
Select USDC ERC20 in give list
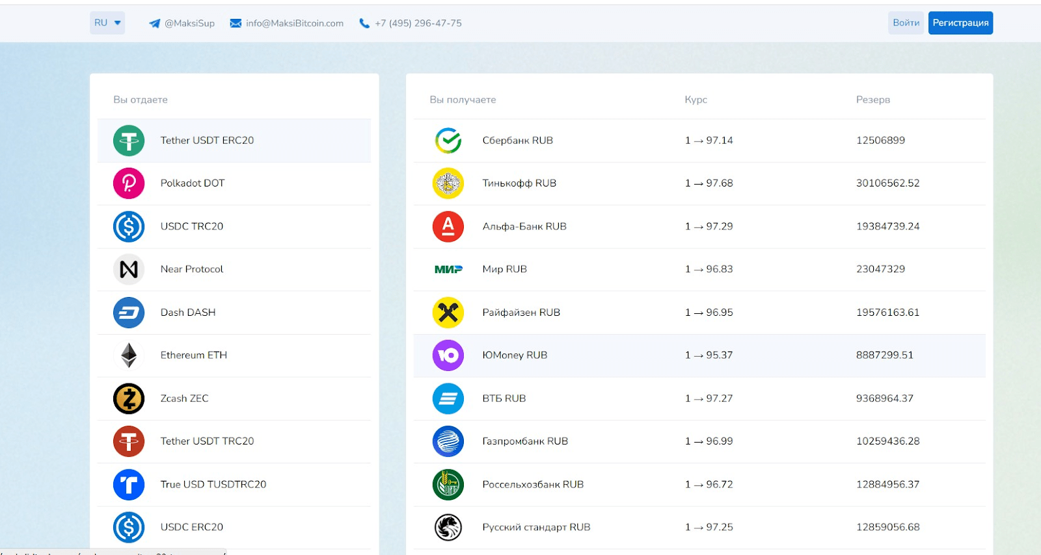[234, 527]
